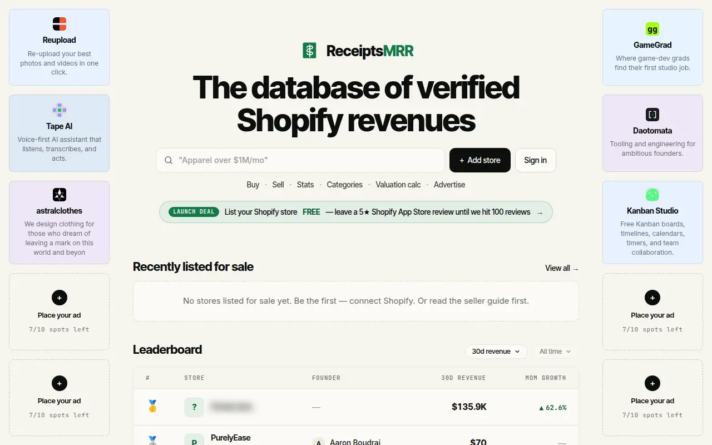Click the Aaron Boudrai founder avatar
Viewport: 712px width, 445px height.
(x=319, y=442)
